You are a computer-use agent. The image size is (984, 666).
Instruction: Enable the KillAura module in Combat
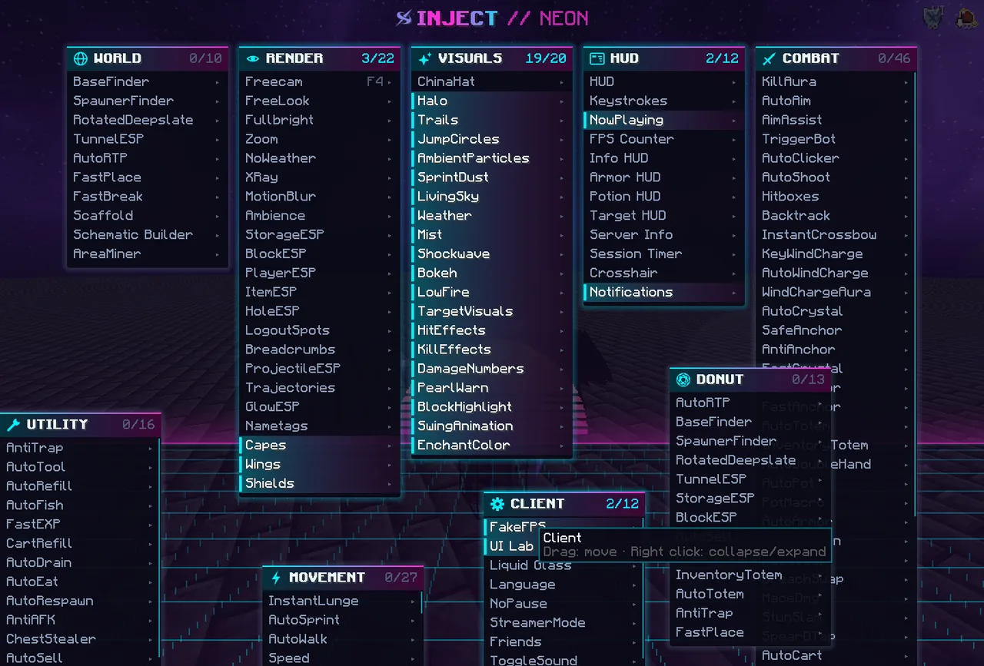coord(836,81)
